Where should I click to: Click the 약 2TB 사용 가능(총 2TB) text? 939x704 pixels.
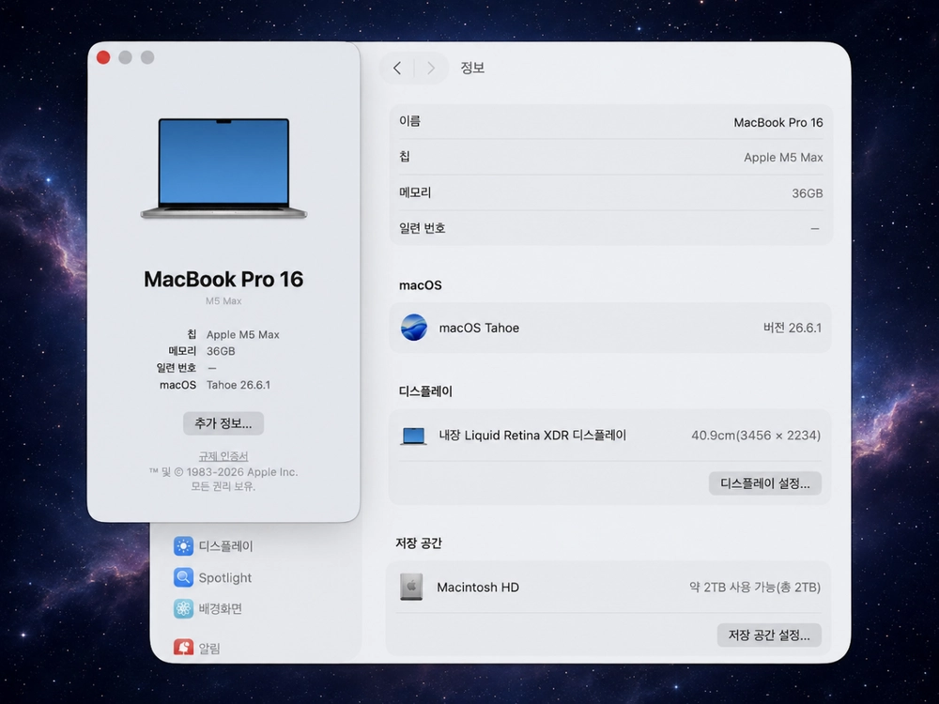(x=755, y=588)
